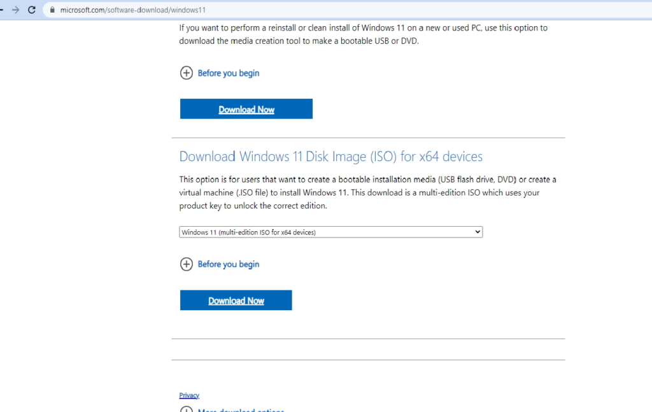Open the Privacy link
The height and width of the screenshot is (412, 652).
coord(189,395)
